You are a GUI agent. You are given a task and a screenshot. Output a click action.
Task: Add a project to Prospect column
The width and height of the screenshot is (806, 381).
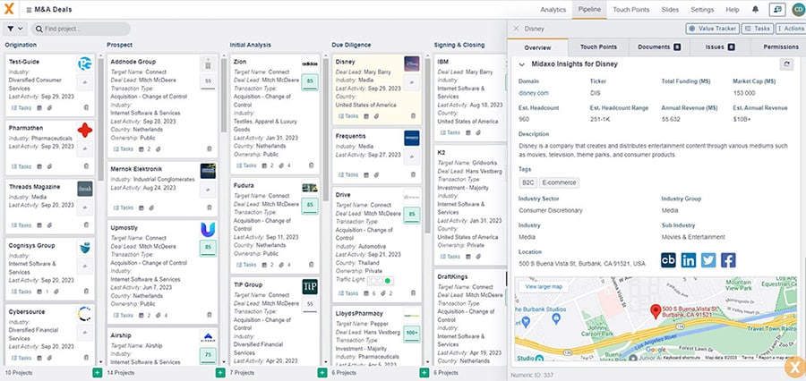point(220,373)
